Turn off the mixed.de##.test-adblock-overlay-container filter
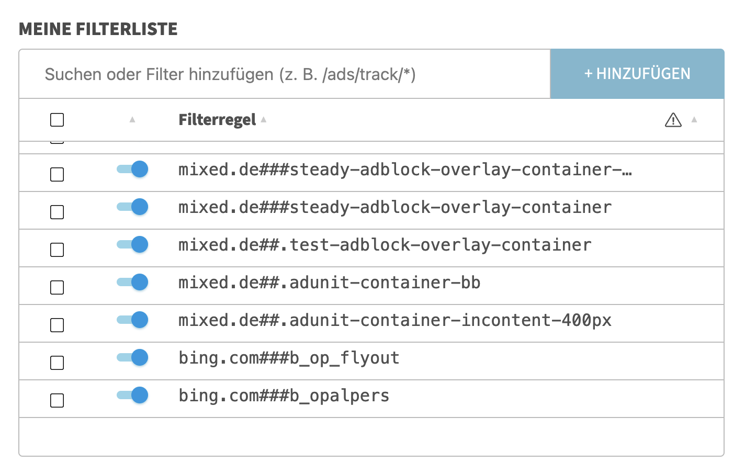The height and width of the screenshot is (474, 745). click(133, 244)
